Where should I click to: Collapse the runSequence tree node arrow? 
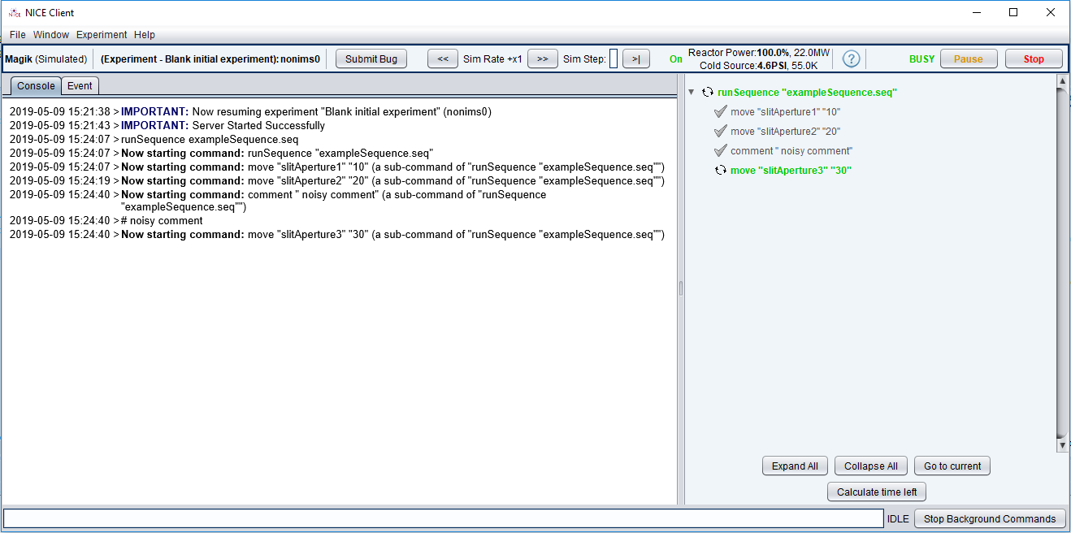[x=692, y=93]
